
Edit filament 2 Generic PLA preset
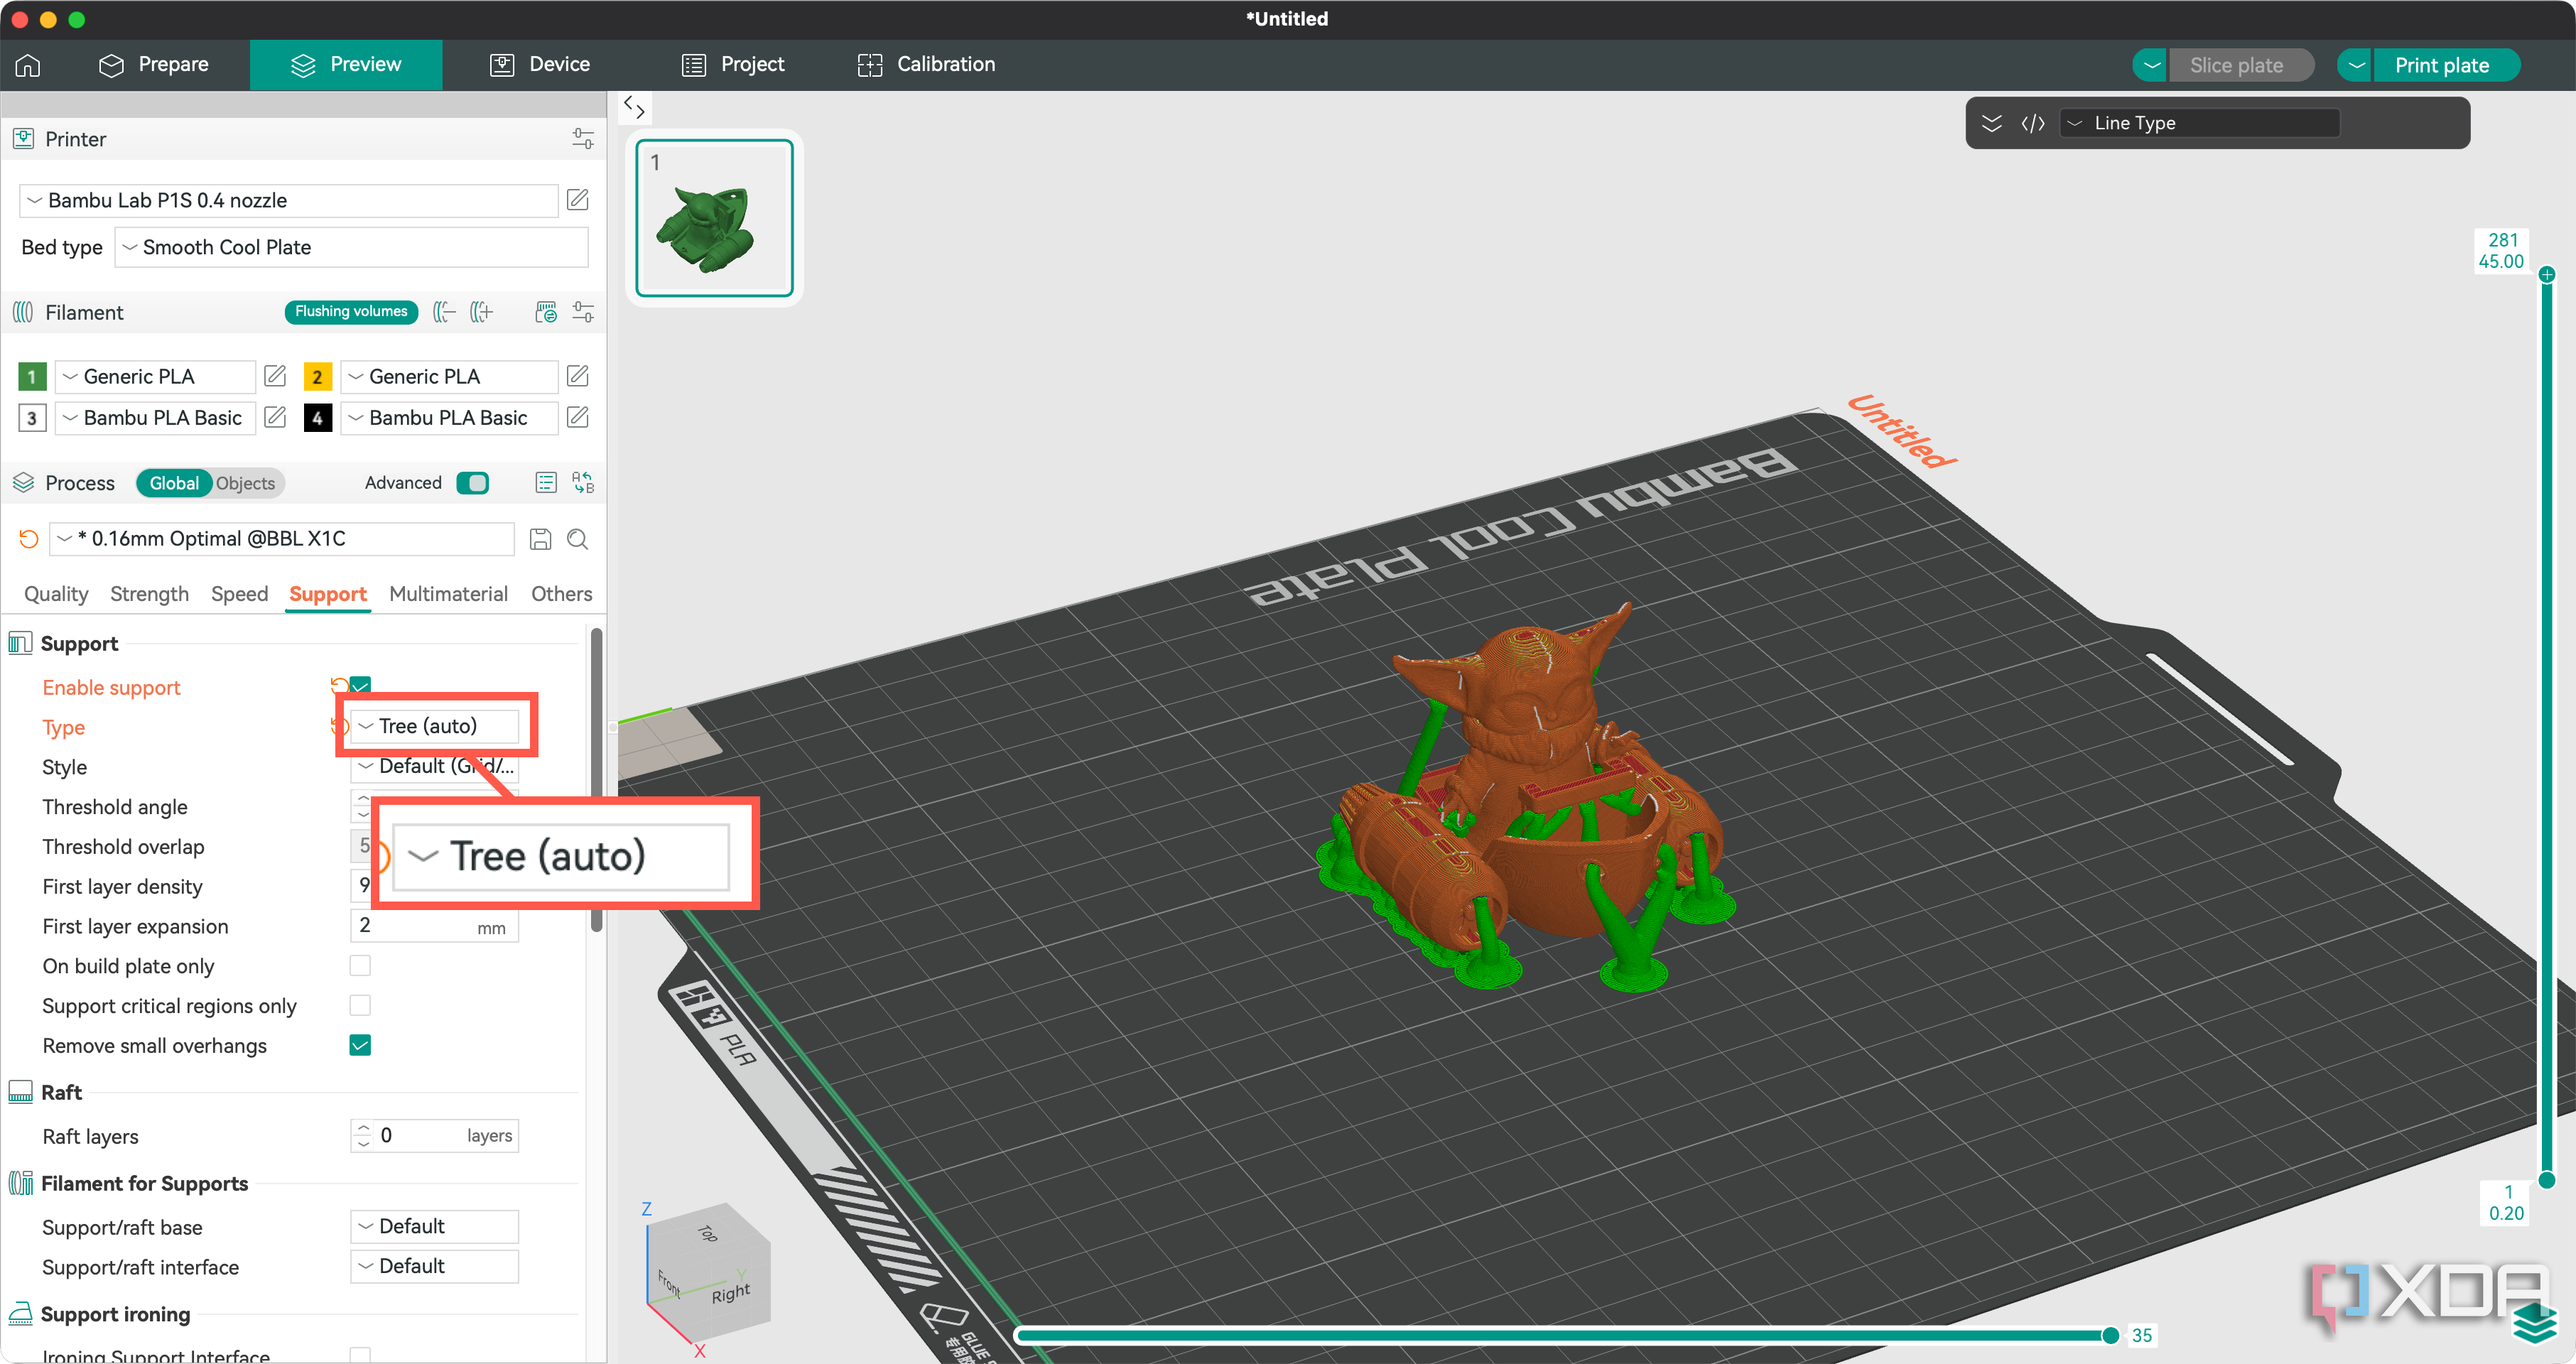[577, 376]
